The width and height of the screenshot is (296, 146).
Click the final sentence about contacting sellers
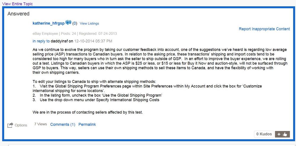88,112
